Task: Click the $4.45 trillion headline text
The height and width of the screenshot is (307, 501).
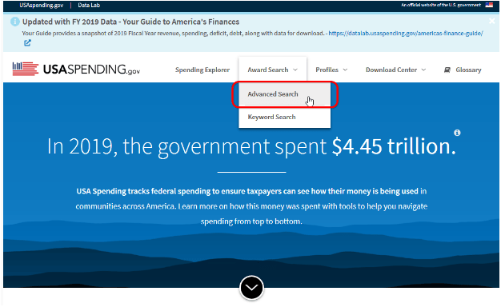Action: [394, 146]
